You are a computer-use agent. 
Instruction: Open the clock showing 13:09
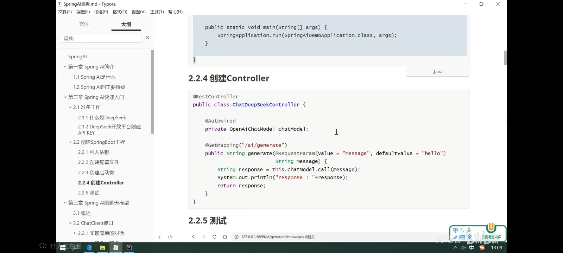496,248
